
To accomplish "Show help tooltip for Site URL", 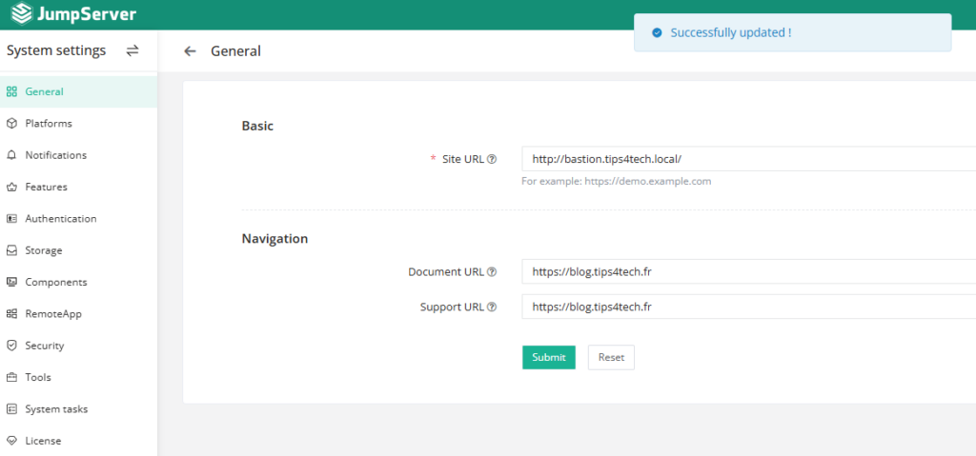I will [492, 159].
